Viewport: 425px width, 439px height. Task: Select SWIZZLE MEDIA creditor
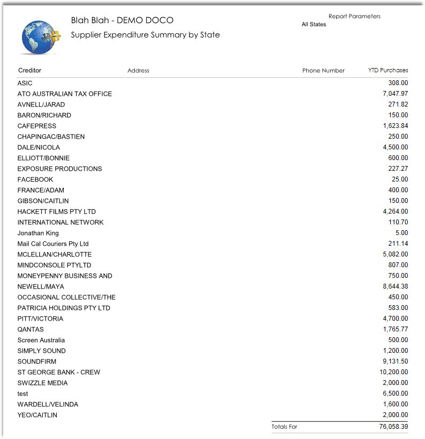coord(43,383)
